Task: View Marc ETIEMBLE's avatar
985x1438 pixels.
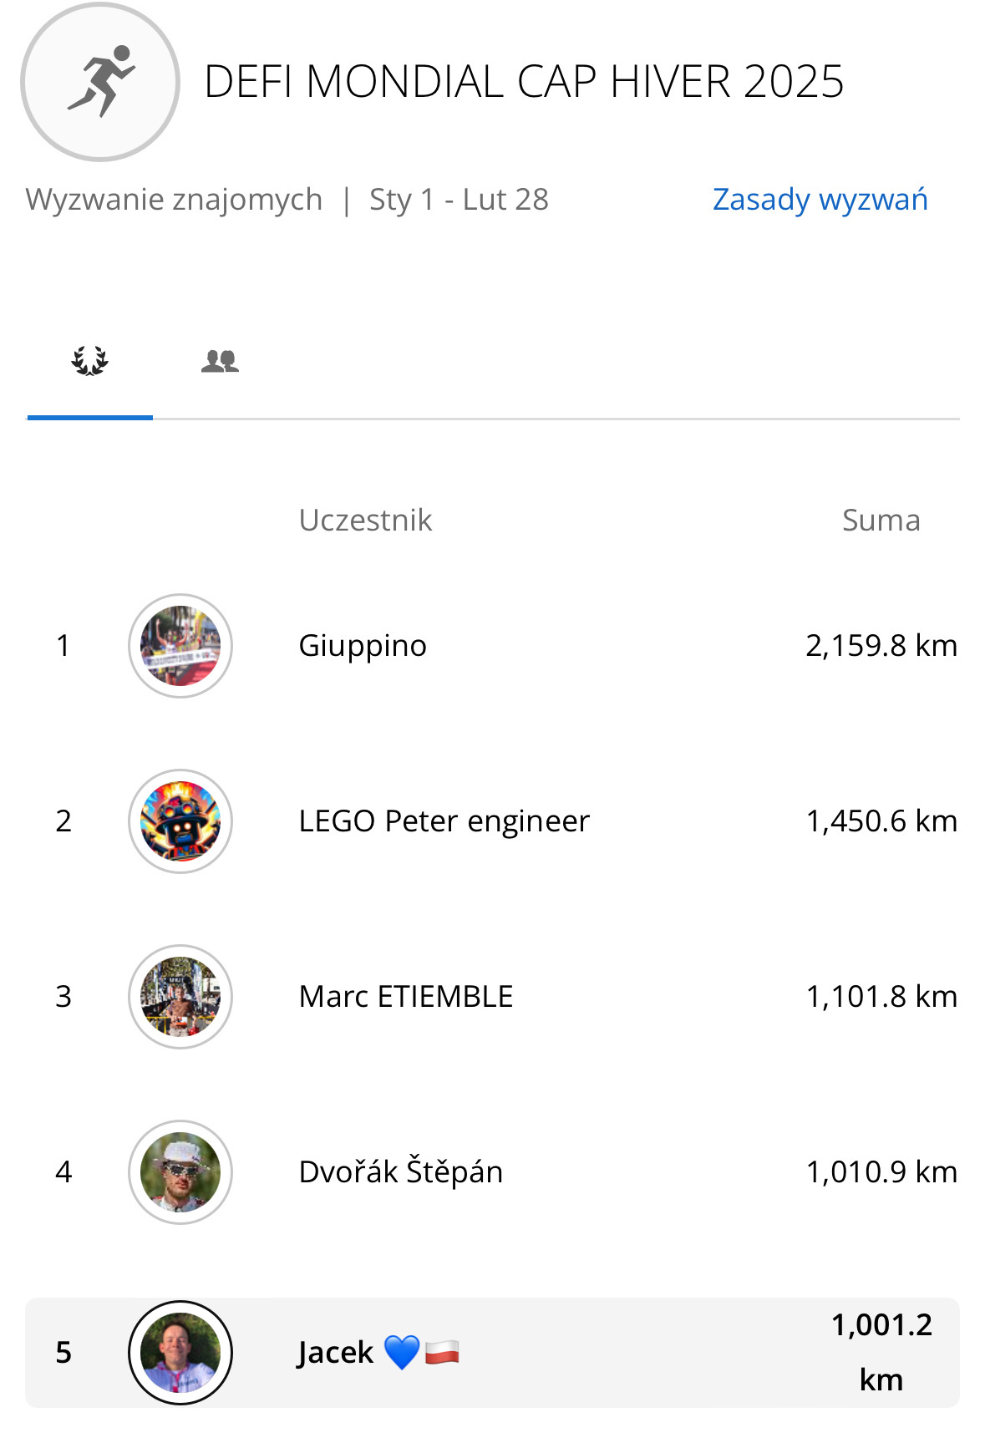Action: [180, 997]
